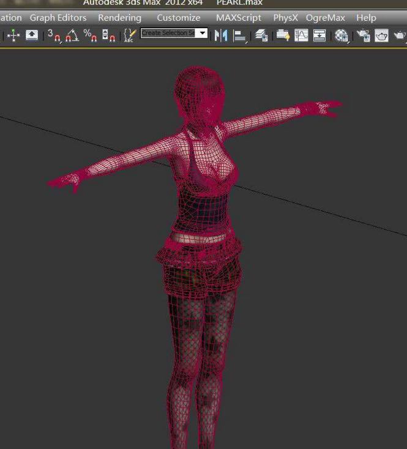This screenshot has height=449, width=407.
Task: Open the Schematic View
Action: (x=319, y=35)
